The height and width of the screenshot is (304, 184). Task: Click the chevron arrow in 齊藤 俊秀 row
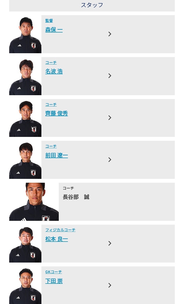(110, 118)
